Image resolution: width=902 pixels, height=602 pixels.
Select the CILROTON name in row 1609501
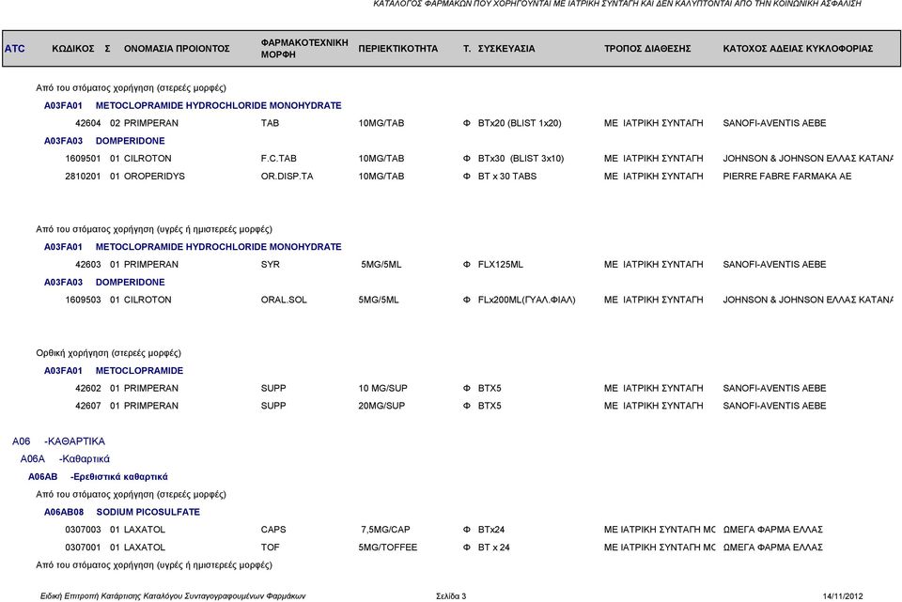click(x=148, y=158)
